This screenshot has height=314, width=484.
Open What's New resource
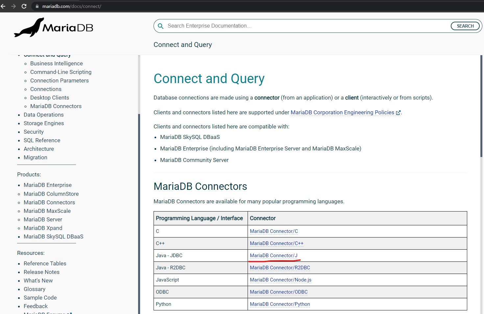(38, 280)
